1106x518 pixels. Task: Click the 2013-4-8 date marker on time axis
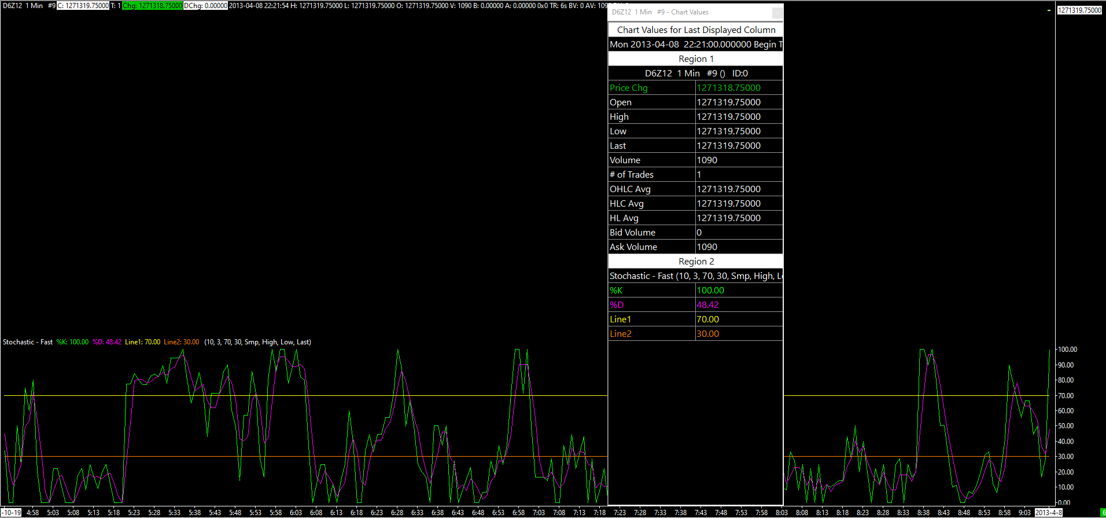[x=1048, y=513]
